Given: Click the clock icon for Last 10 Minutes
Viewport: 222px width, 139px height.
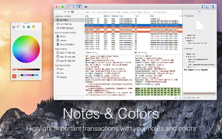Looking at the screenshot, I should coord(58,53).
